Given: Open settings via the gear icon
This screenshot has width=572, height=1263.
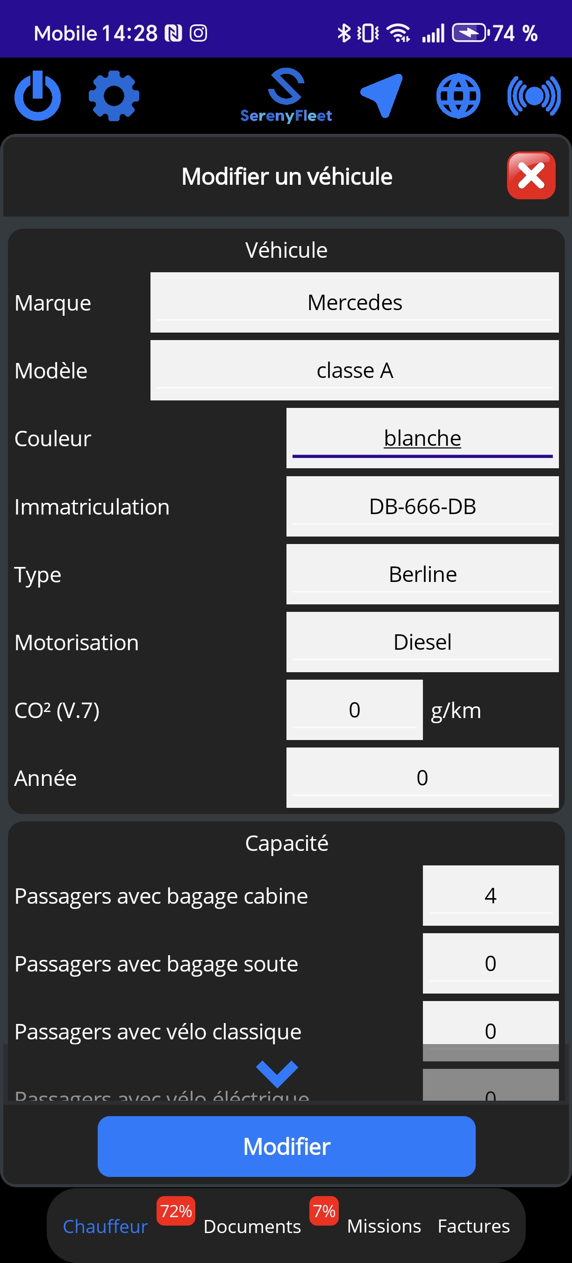Looking at the screenshot, I should (x=114, y=95).
